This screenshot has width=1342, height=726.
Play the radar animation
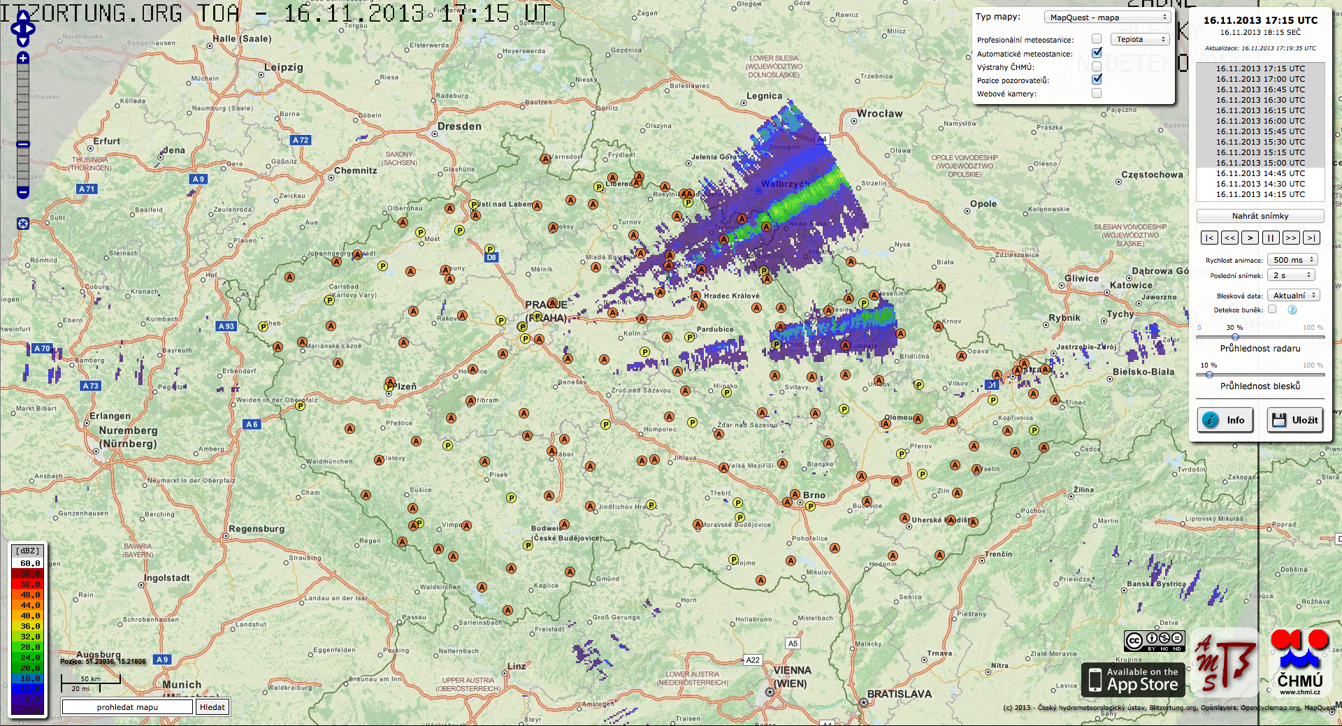click(1250, 238)
